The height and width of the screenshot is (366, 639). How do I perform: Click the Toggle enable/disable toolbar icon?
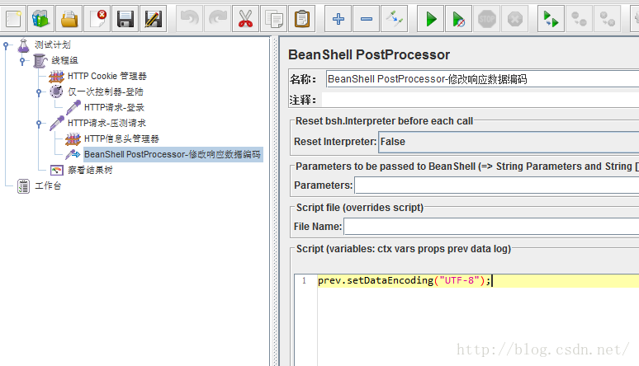pos(394,17)
